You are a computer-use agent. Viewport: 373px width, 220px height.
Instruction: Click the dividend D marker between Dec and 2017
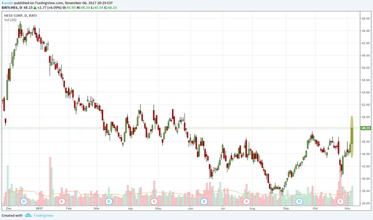[x=24, y=202]
